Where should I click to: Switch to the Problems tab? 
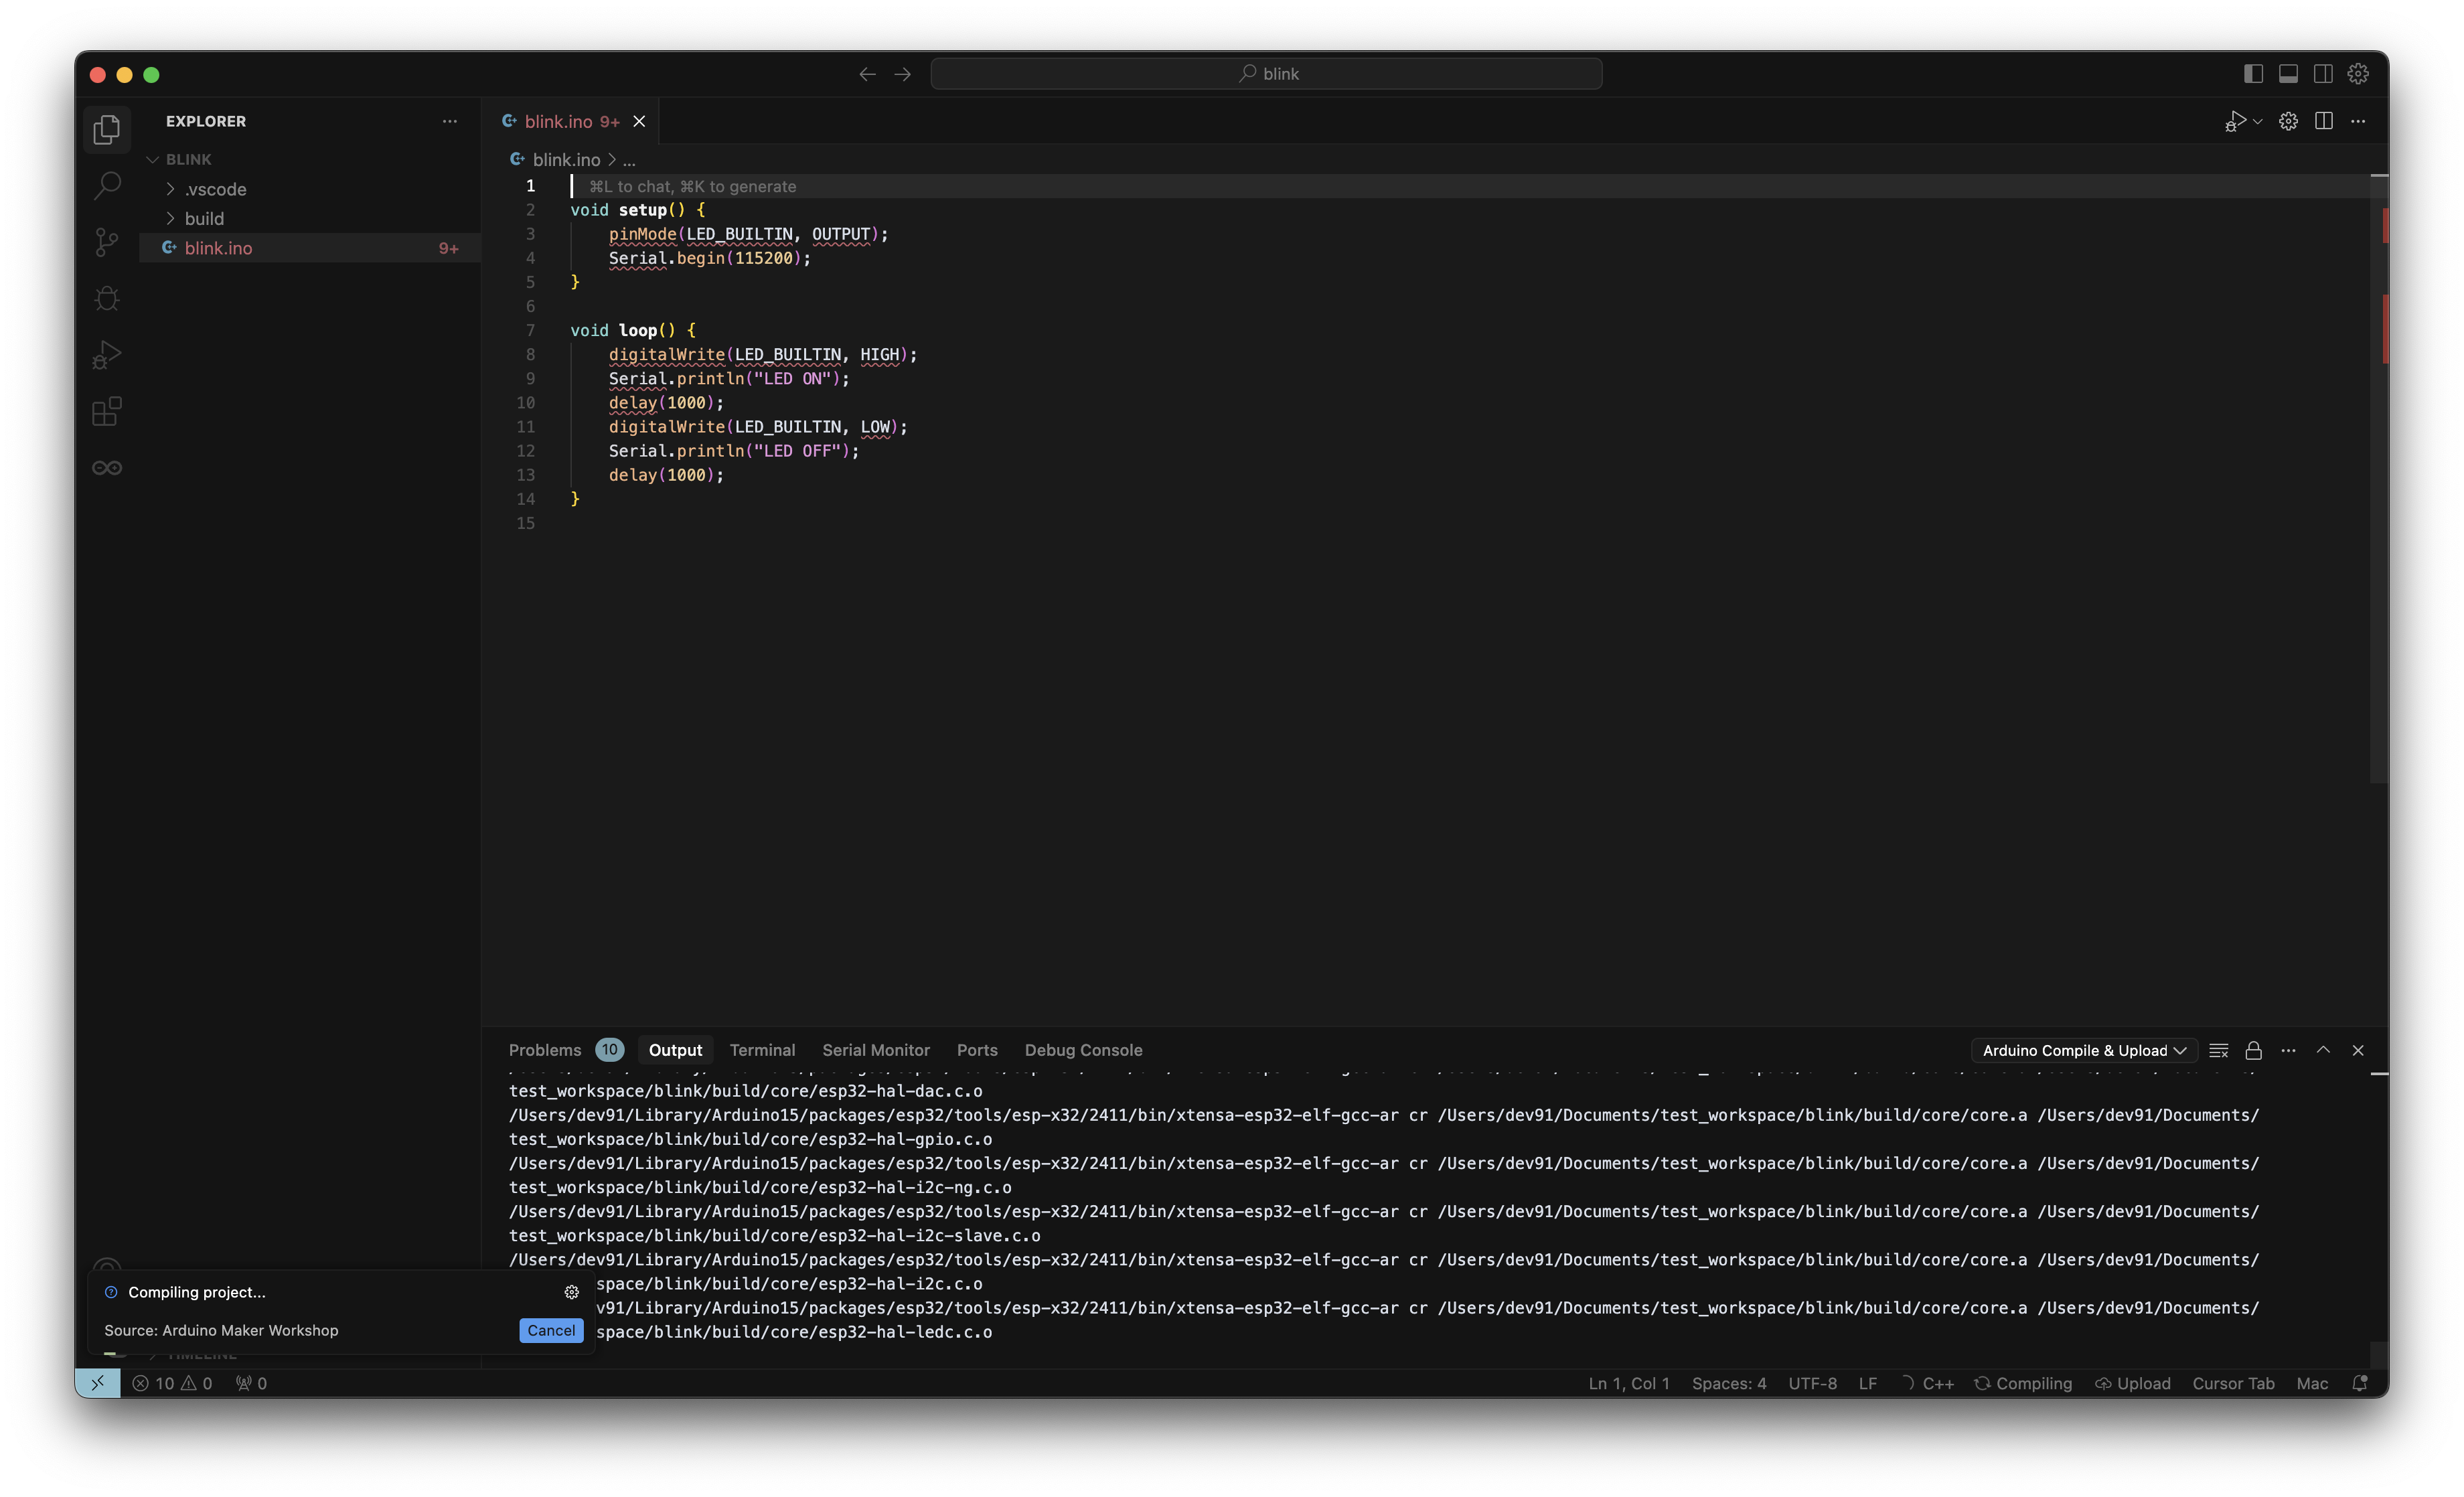544,1050
